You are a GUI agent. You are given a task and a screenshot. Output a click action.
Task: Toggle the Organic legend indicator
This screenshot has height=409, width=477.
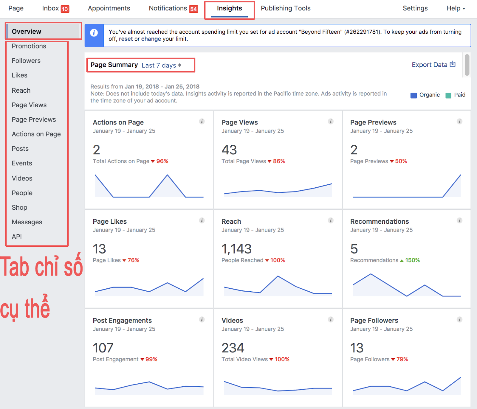pos(414,95)
